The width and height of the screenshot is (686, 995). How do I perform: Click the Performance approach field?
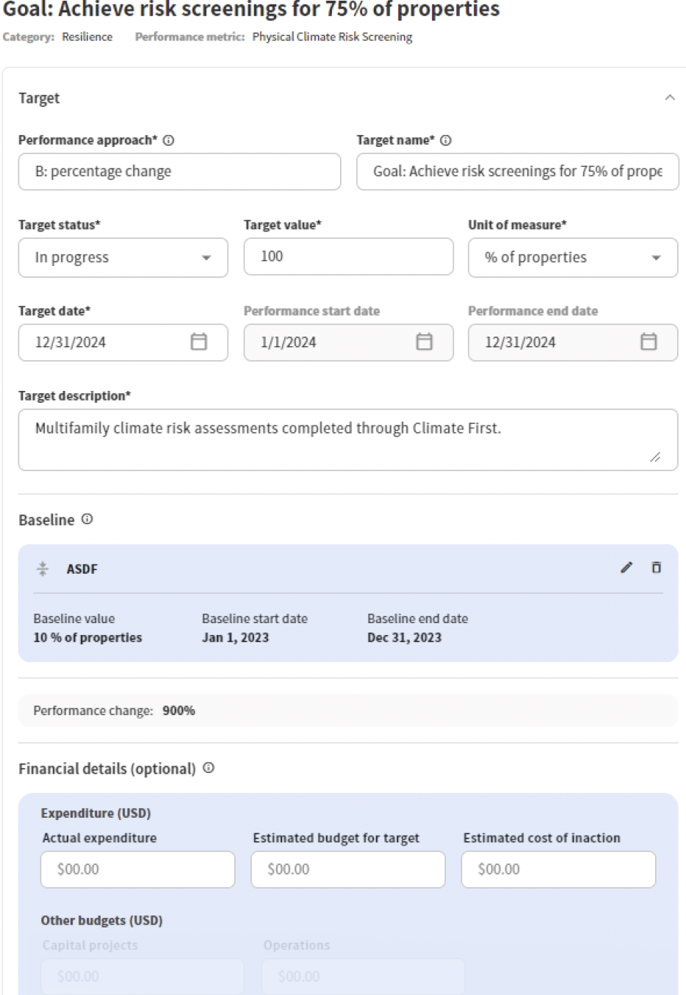coord(179,171)
